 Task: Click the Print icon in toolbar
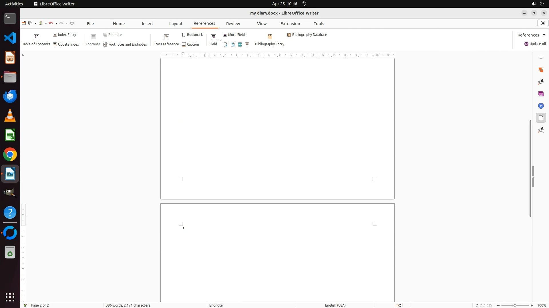coord(72,23)
